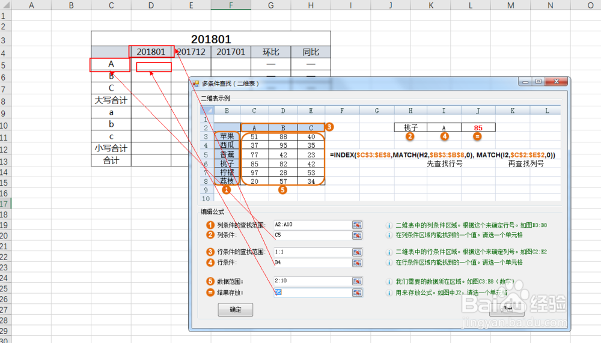The image size is (601, 343).
Task: Select Excel column header D
Action: coord(151,5)
